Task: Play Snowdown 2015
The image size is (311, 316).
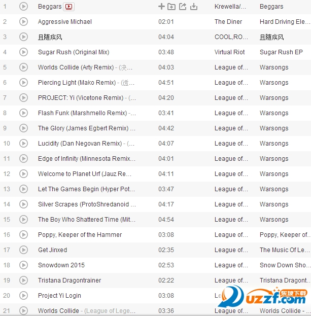Action: pos(23,265)
